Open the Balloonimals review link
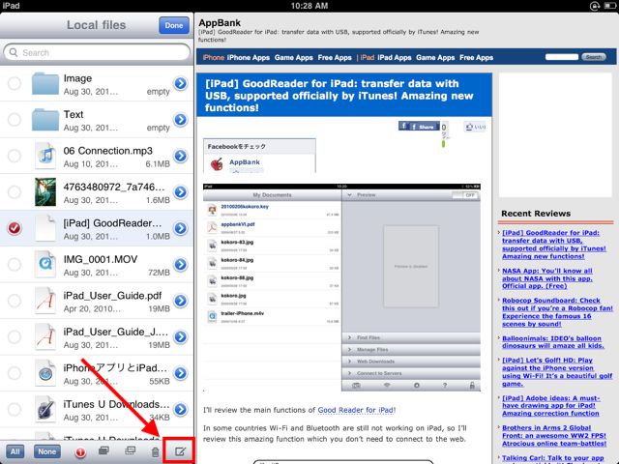Image resolution: width=619 pixels, height=464 pixels. 552,342
